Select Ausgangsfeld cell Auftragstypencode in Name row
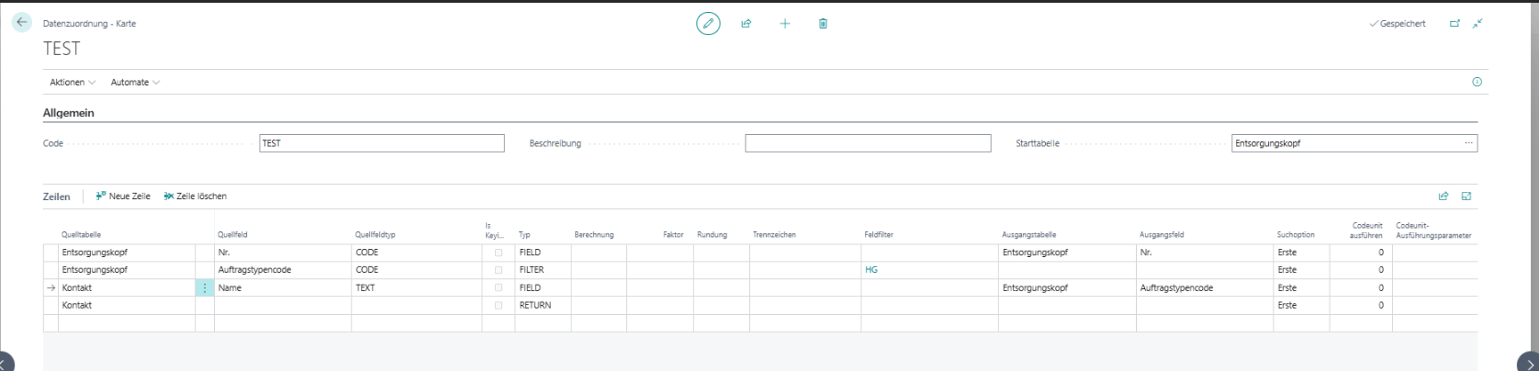Image resolution: width=1539 pixels, height=371 pixels. (x=1205, y=287)
